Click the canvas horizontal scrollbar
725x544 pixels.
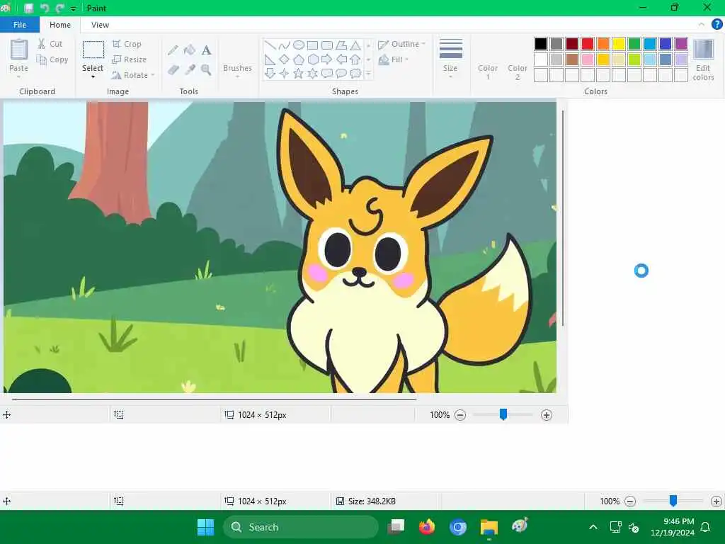coord(214,399)
